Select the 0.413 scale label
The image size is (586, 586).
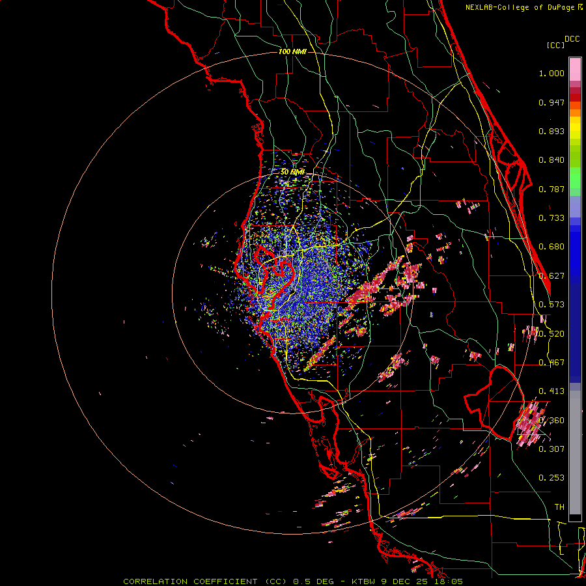pos(551,391)
